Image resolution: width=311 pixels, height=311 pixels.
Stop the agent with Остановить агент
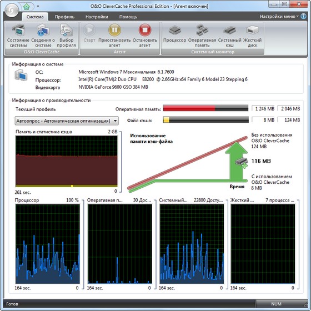(x=145, y=36)
